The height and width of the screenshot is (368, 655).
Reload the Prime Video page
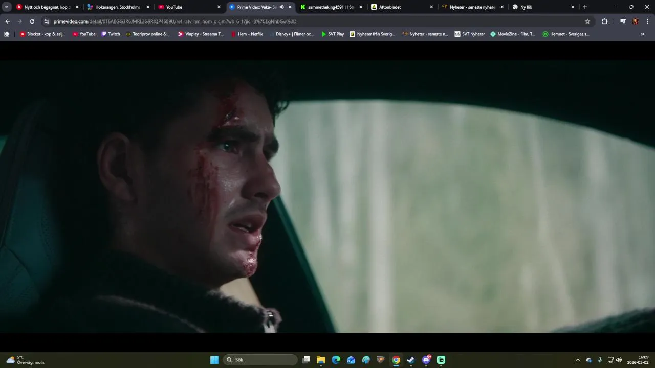(32, 21)
